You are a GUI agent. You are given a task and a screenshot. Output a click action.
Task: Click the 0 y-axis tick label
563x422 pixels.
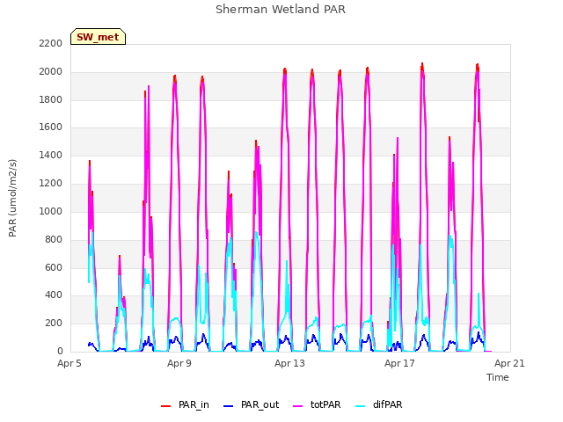tap(60, 351)
